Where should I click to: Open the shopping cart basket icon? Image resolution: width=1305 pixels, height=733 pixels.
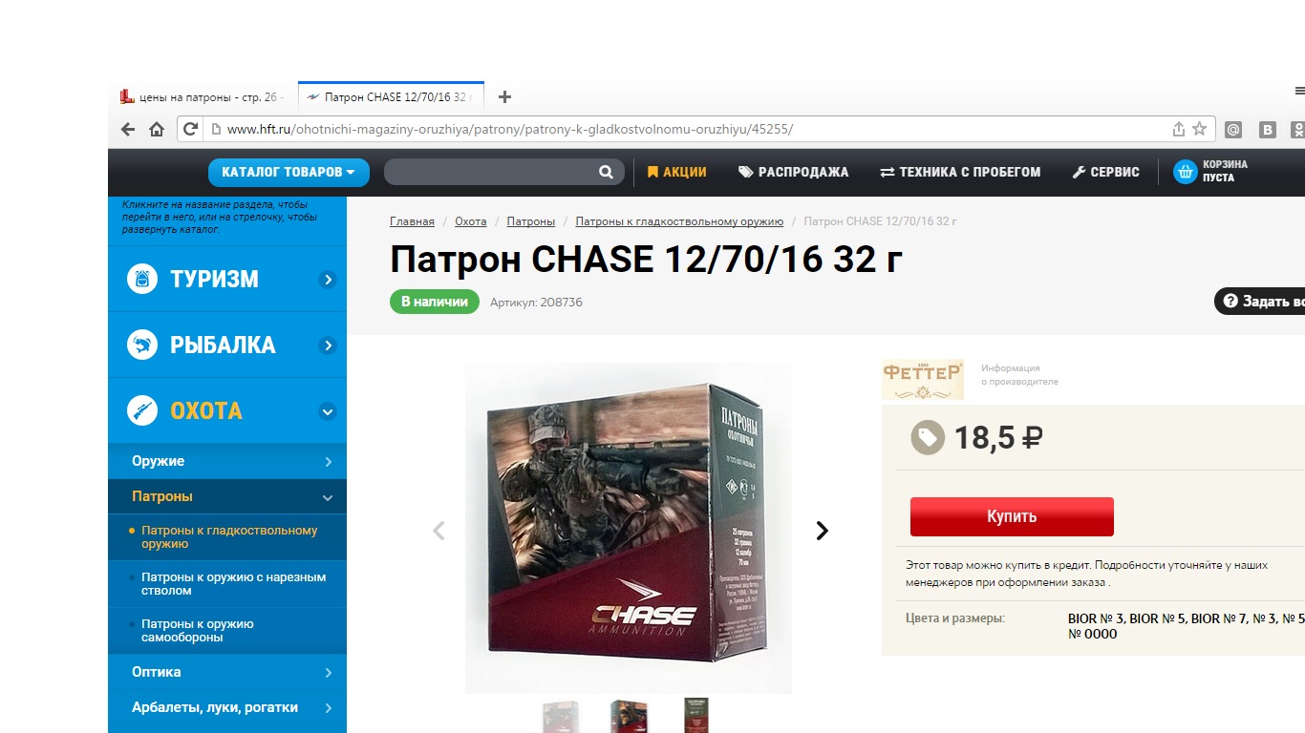pos(1185,172)
